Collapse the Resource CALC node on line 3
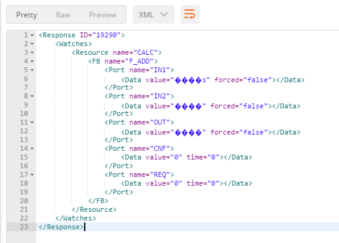The image size is (339, 243). click(32, 52)
